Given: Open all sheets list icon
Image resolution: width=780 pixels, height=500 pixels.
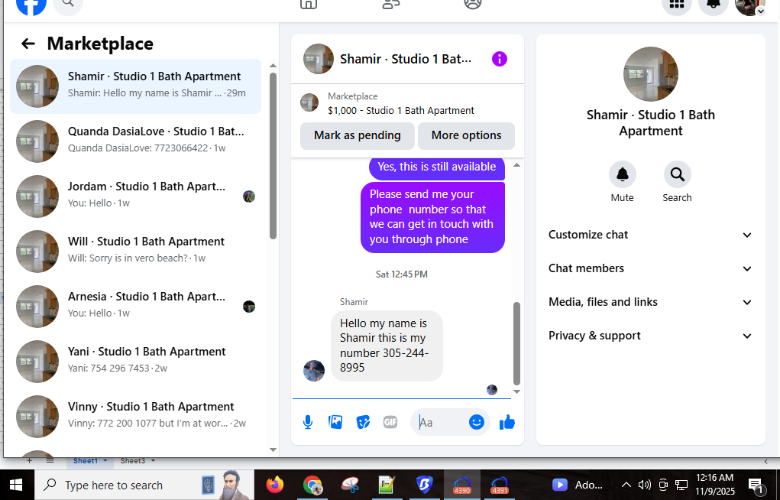Looking at the screenshot, I should 50,461.
